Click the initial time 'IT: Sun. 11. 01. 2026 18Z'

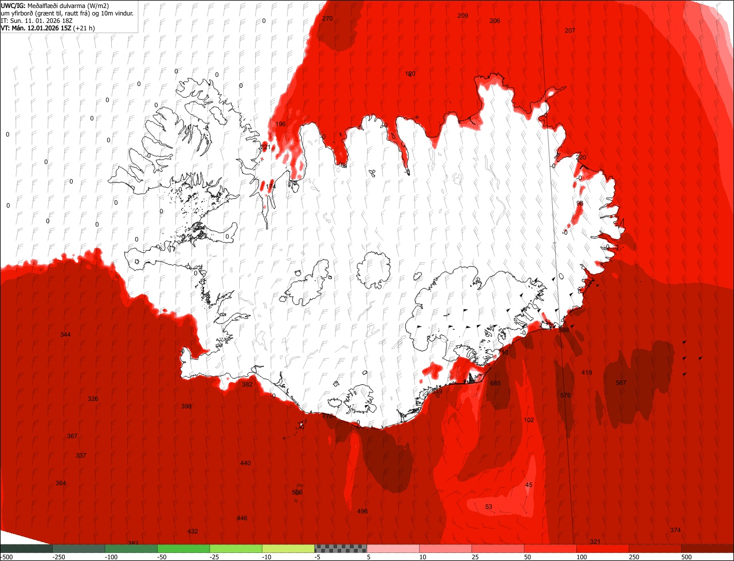[x=38, y=20]
